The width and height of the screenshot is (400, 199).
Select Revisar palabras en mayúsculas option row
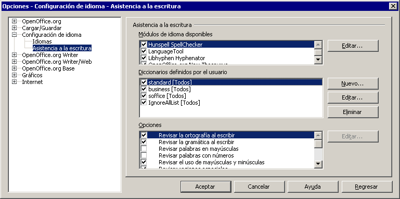click(227, 148)
